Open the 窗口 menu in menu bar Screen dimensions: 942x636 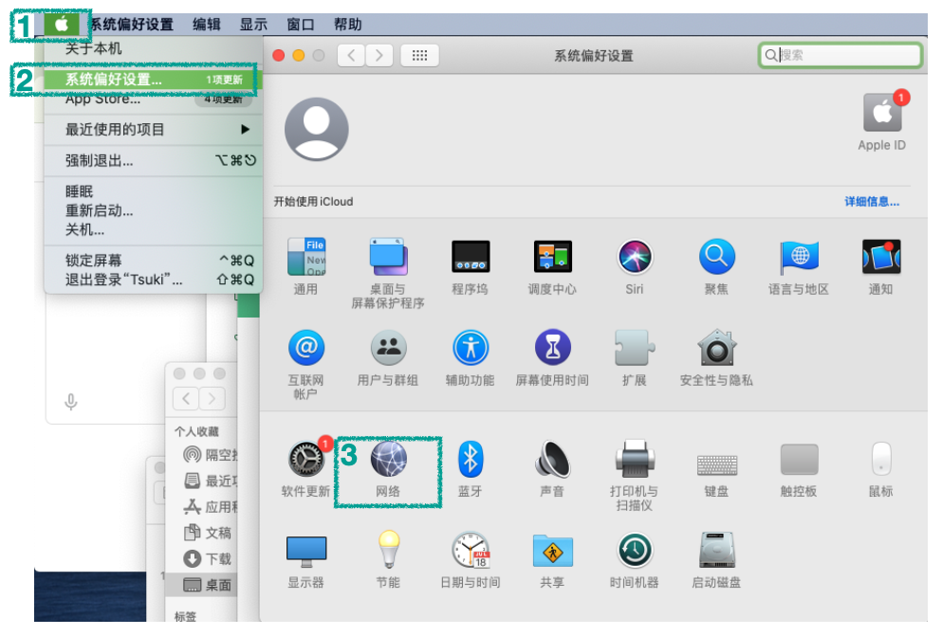pyautogui.click(x=301, y=25)
